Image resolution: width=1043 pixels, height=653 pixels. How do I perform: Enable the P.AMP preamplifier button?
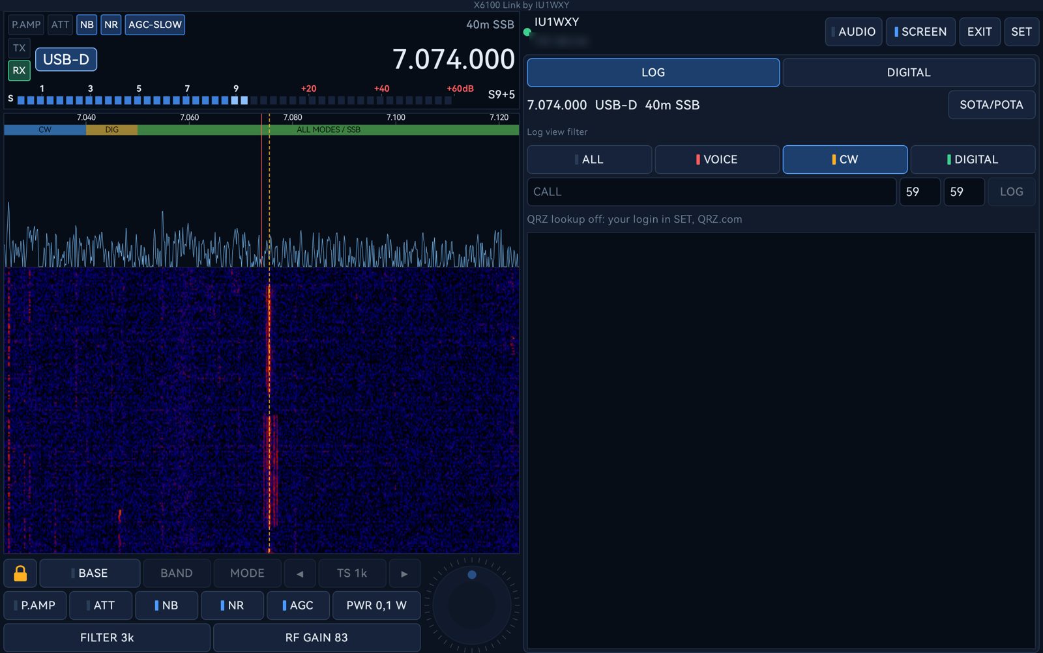tap(35, 605)
